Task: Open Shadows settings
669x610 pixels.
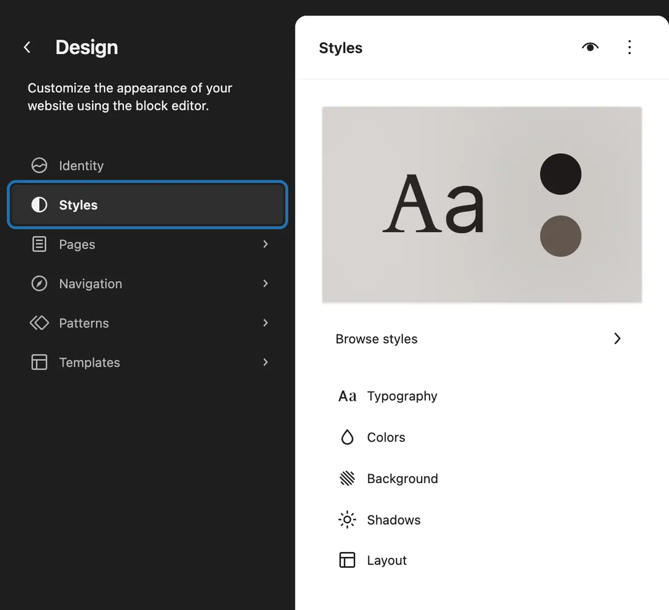Action: (x=482, y=520)
